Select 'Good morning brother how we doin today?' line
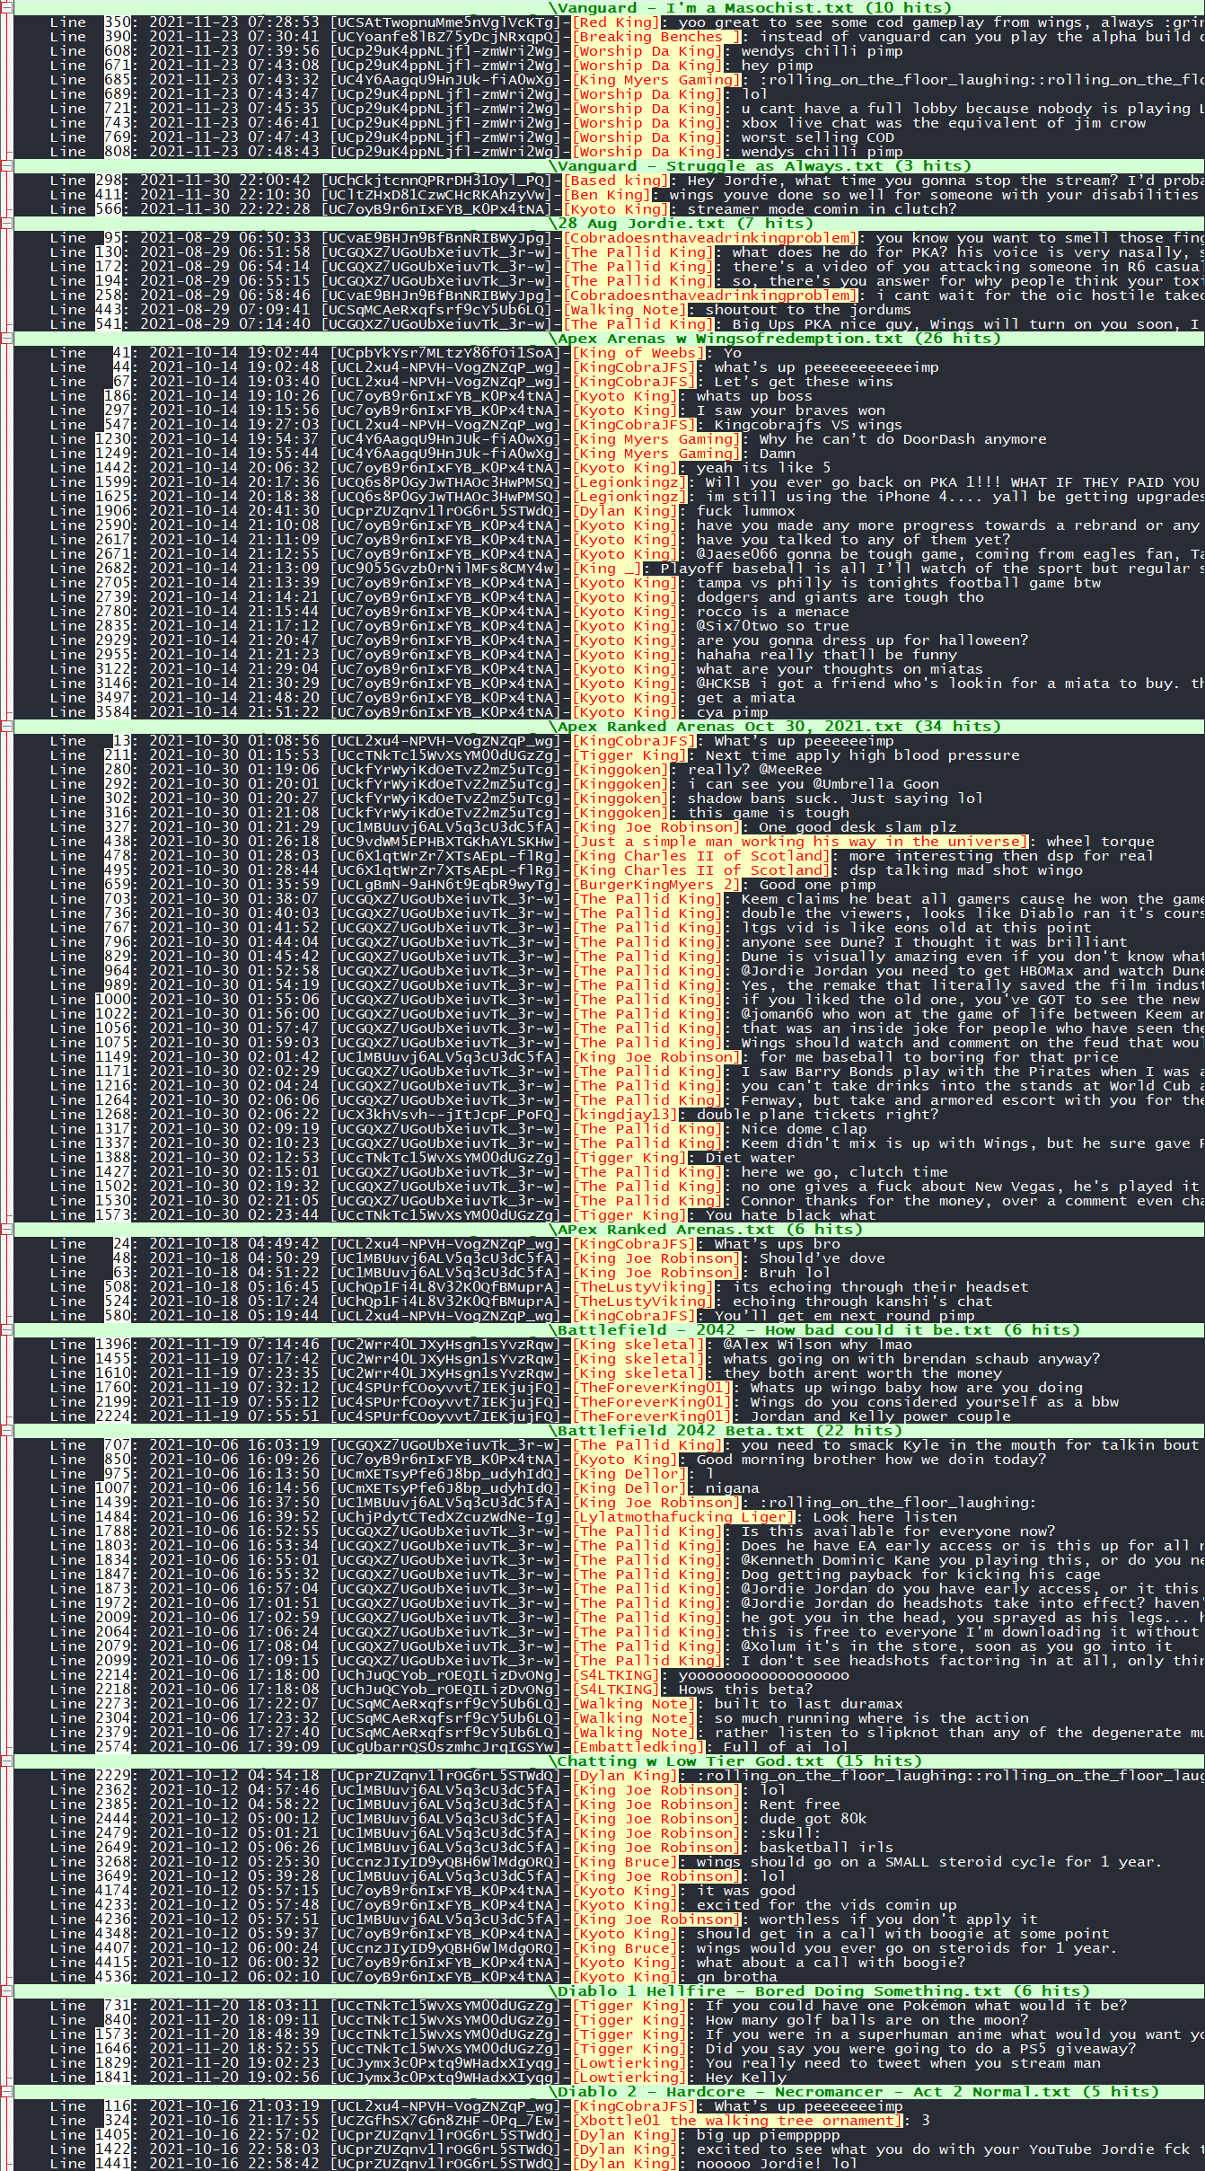This screenshot has width=1205, height=2171. 609,1460
